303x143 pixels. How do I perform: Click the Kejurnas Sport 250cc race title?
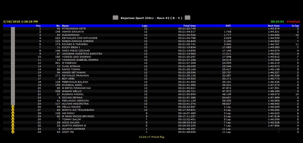[151, 18]
